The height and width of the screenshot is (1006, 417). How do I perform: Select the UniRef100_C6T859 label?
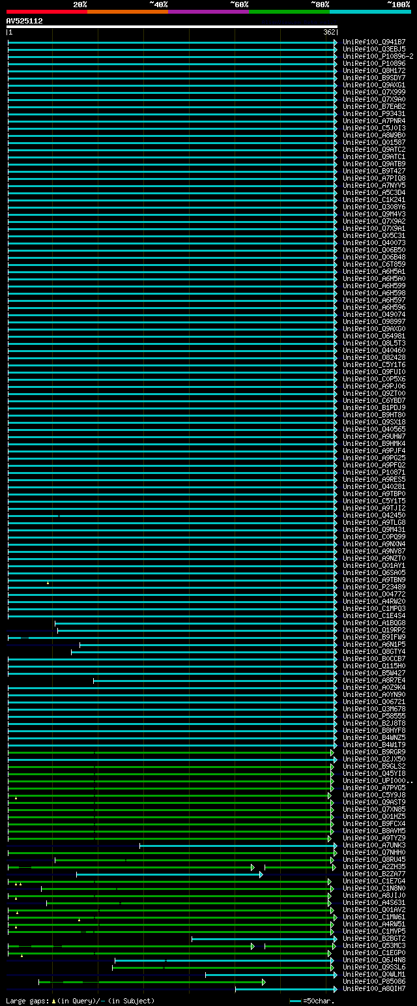coord(374,265)
